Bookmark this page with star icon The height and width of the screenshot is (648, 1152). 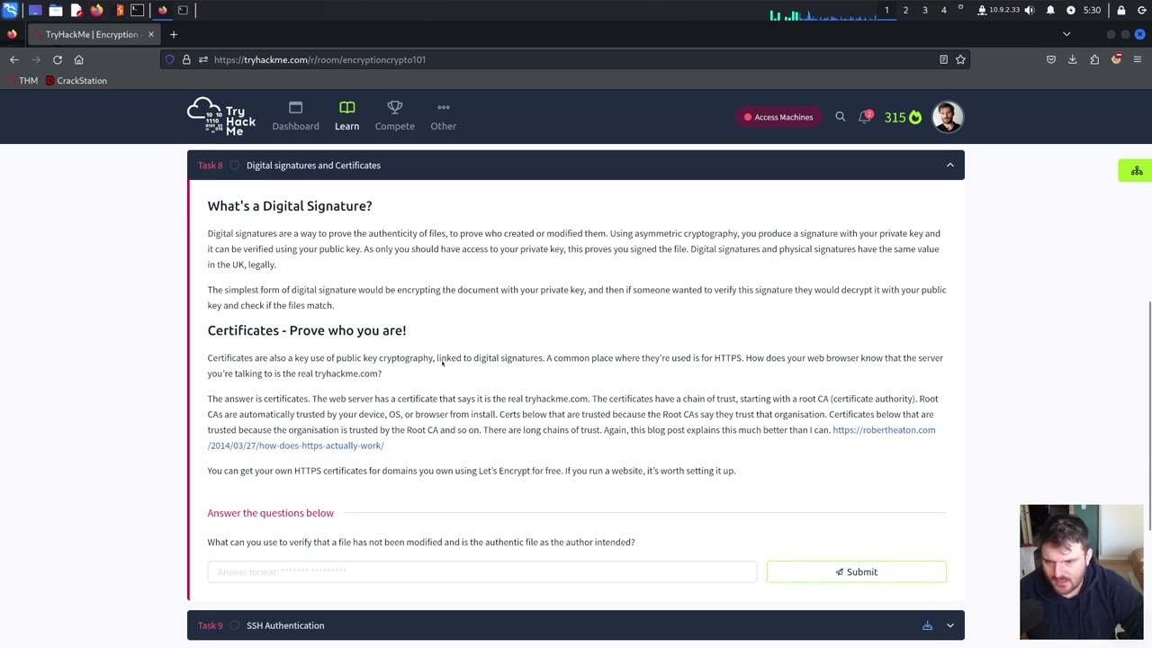tap(960, 59)
